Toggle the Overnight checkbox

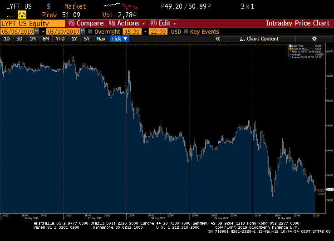pyautogui.click(x=90, y=31)
